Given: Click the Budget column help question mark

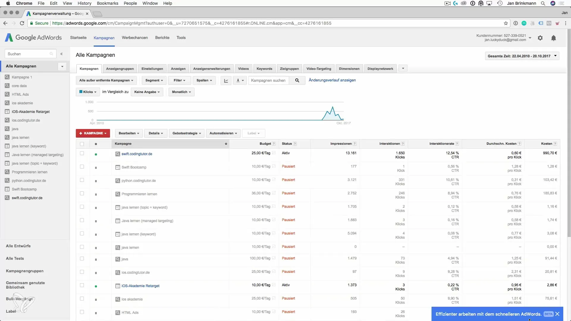Looking at the screenshot, I should [274, 144].
